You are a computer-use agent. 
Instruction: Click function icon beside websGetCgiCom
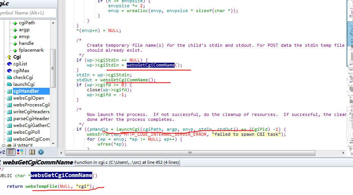pos(9,139)
